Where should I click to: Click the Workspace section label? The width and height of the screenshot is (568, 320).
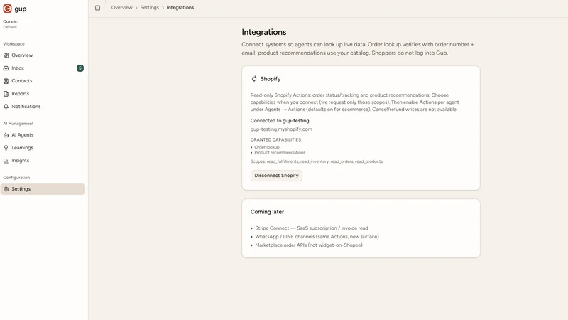13,44
